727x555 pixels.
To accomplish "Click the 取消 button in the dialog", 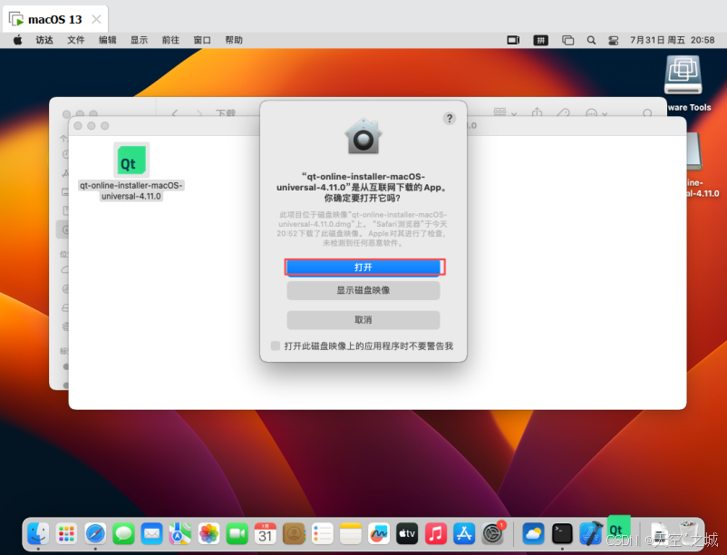I will point(363,320).
